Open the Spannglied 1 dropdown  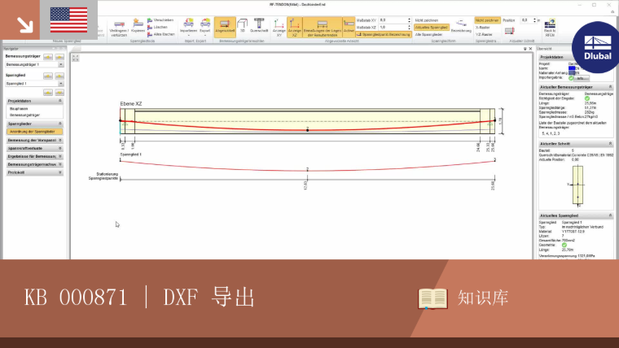[x=34, y=84]
